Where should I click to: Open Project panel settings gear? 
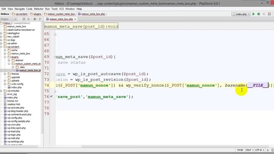[35, 19]
